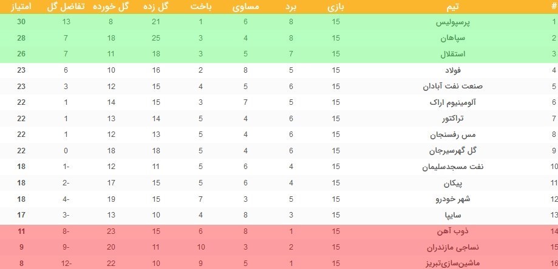Select the گل گهرسیرجان team name
Image resolution: width=558 pixels, height=269 pixels.
[449, 150]
